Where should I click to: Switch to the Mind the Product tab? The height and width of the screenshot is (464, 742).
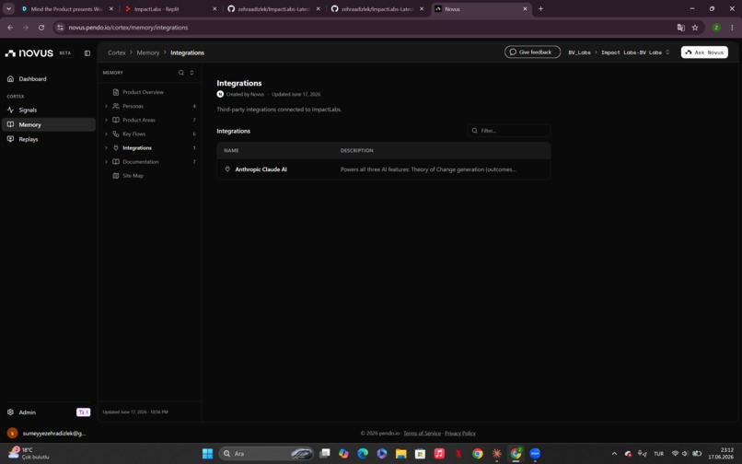click(x=68, y=9)
